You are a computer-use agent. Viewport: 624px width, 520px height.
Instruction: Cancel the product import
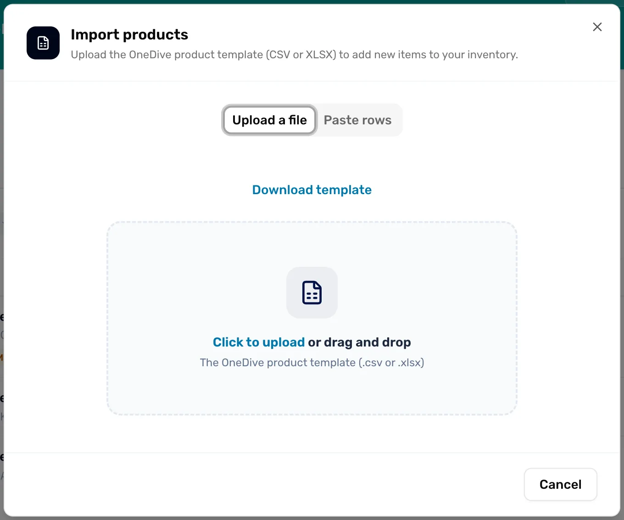coord(560,485)
